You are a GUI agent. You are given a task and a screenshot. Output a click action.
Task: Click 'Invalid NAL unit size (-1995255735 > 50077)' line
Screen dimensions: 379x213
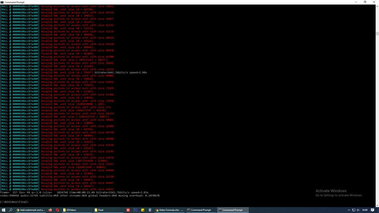pyautogui.click(x=76, y=117)
